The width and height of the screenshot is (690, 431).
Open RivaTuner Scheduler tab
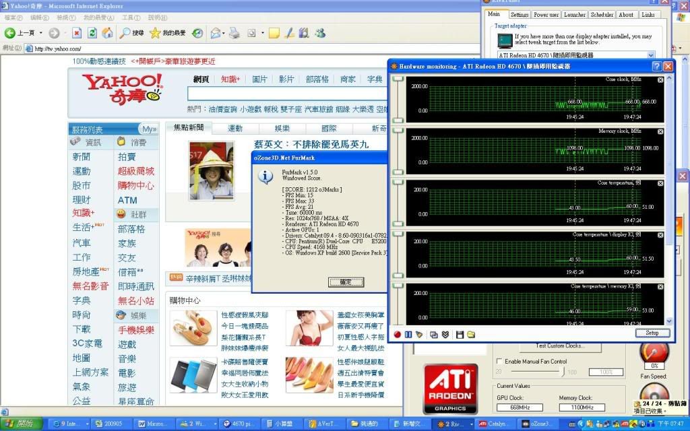[602, 15]
